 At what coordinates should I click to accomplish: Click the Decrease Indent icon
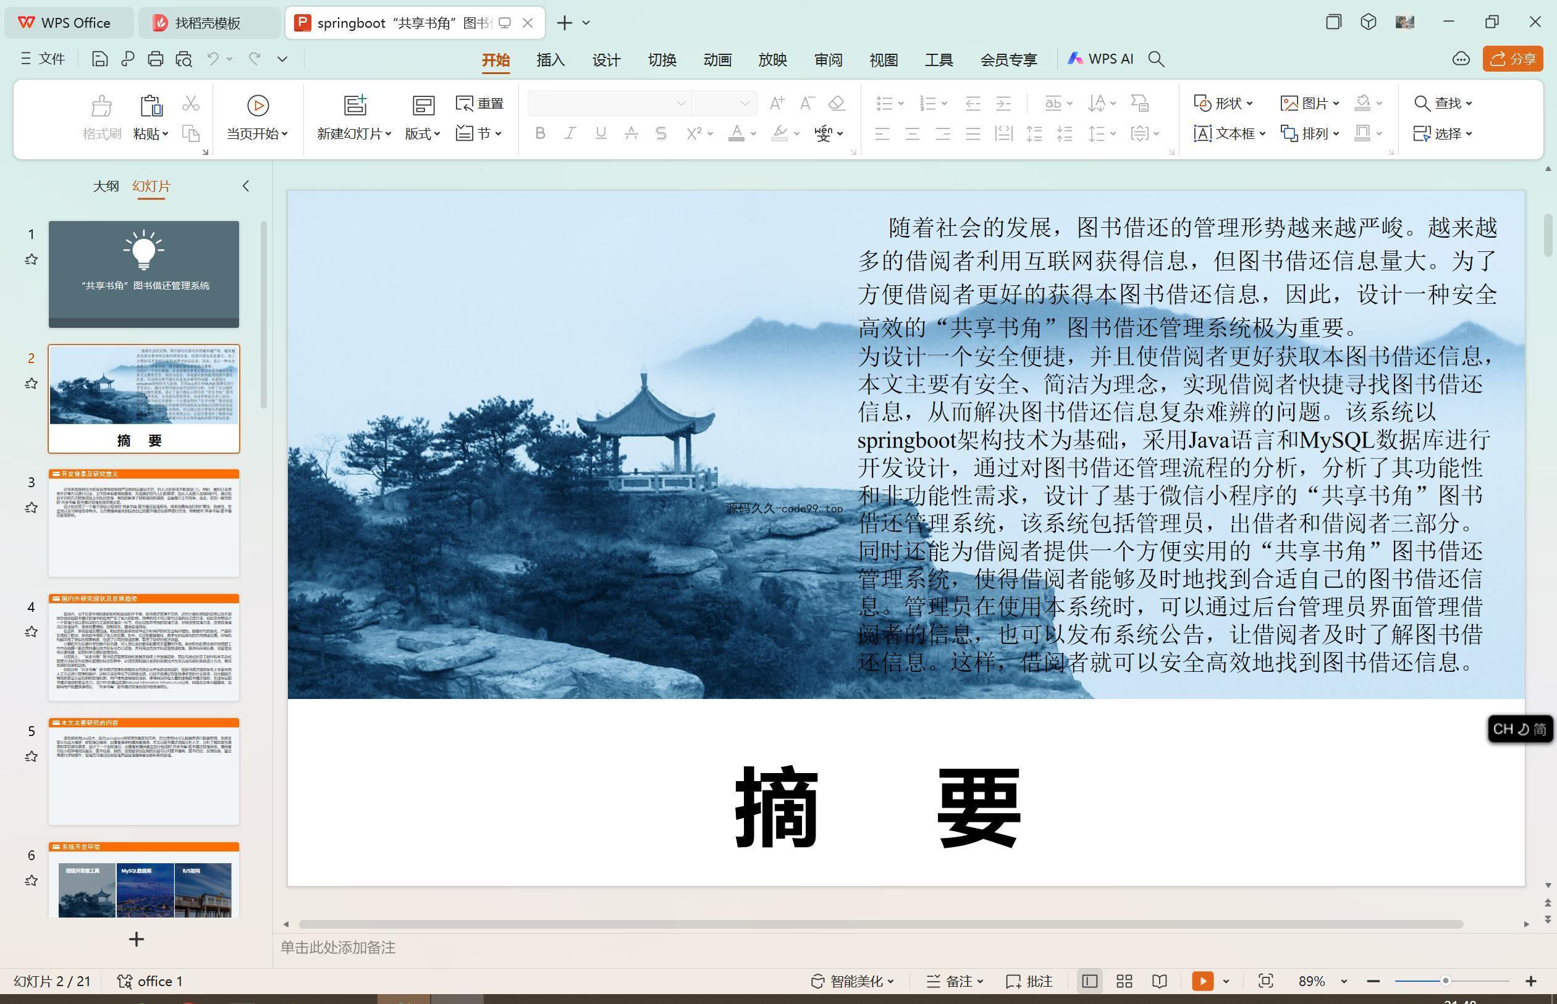pyautogui.click(x=973, y=103)
